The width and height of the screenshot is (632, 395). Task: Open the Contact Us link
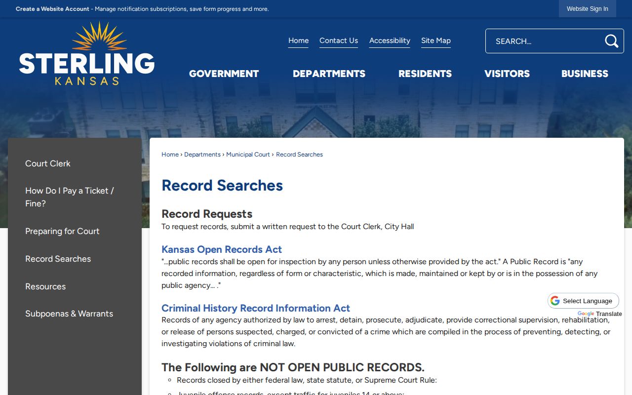click(x=339, y=40)
